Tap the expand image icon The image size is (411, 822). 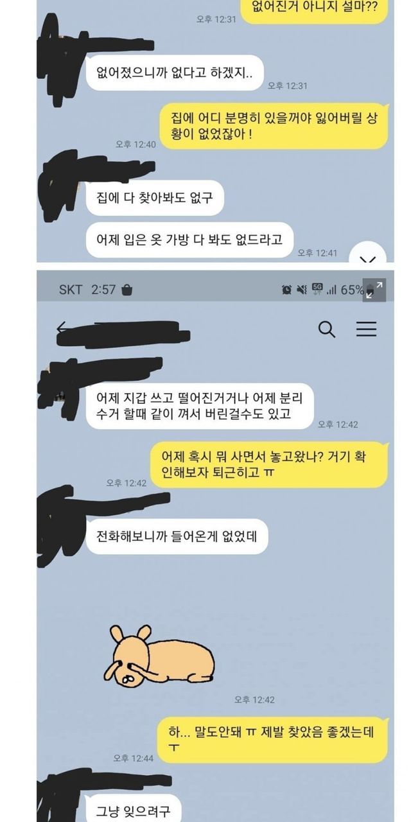coord(376,290)
